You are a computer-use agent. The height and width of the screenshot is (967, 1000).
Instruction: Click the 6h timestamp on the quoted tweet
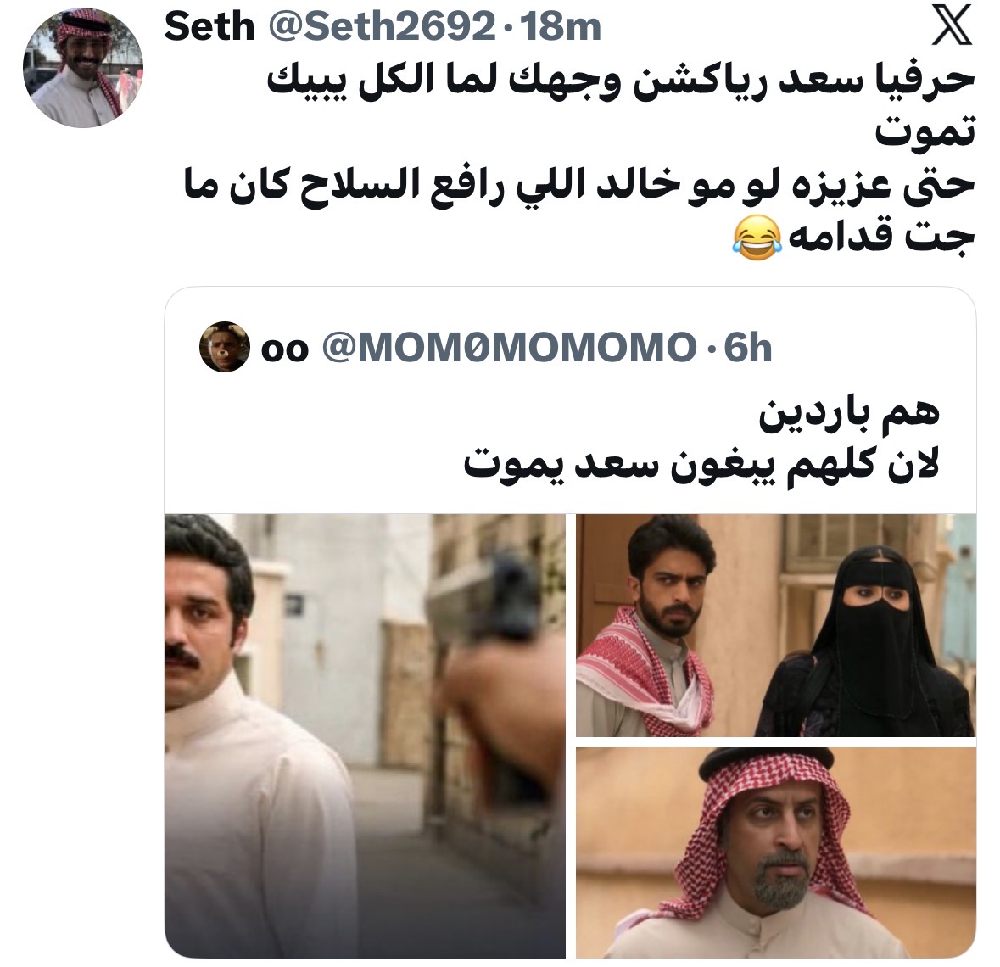pos(747,348)
